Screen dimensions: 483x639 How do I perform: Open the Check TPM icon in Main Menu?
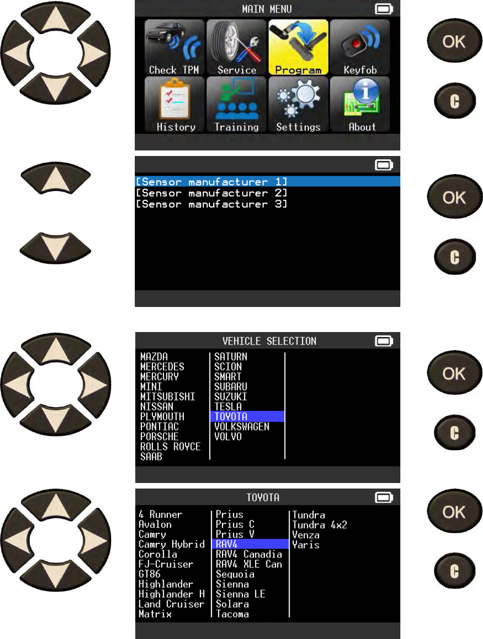tap(174, 48)
